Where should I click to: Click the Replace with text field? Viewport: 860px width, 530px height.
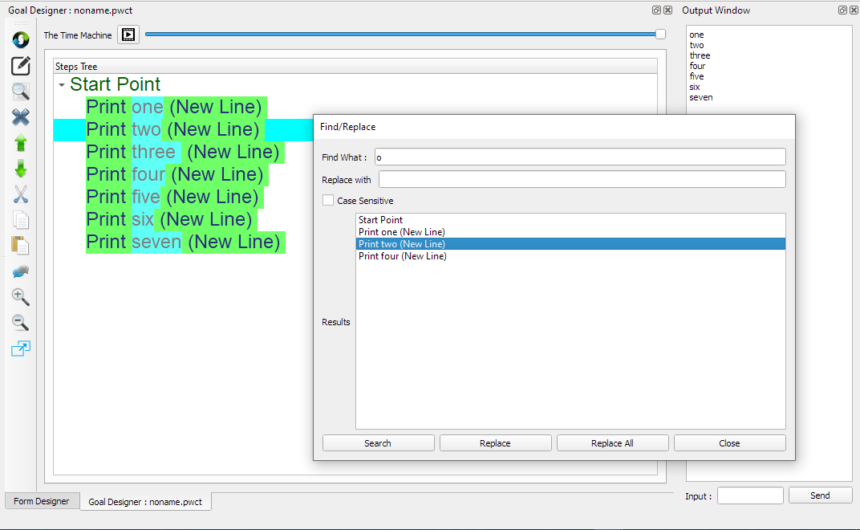tap(582, 179)
